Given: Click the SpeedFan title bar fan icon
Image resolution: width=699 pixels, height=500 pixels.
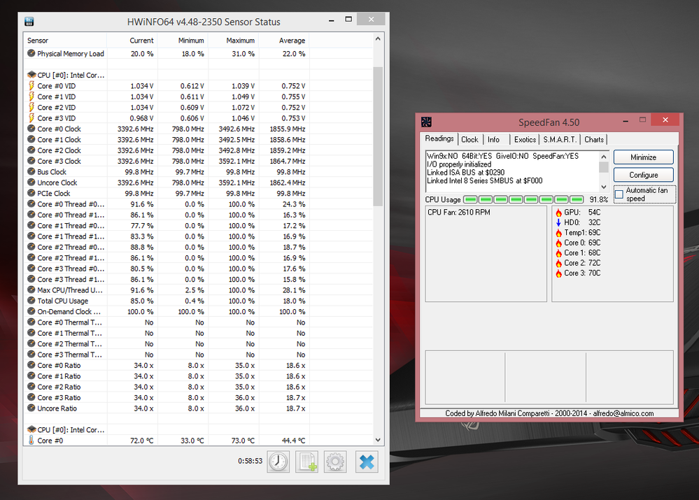Looking at the screenshot, I should point(426,122).
